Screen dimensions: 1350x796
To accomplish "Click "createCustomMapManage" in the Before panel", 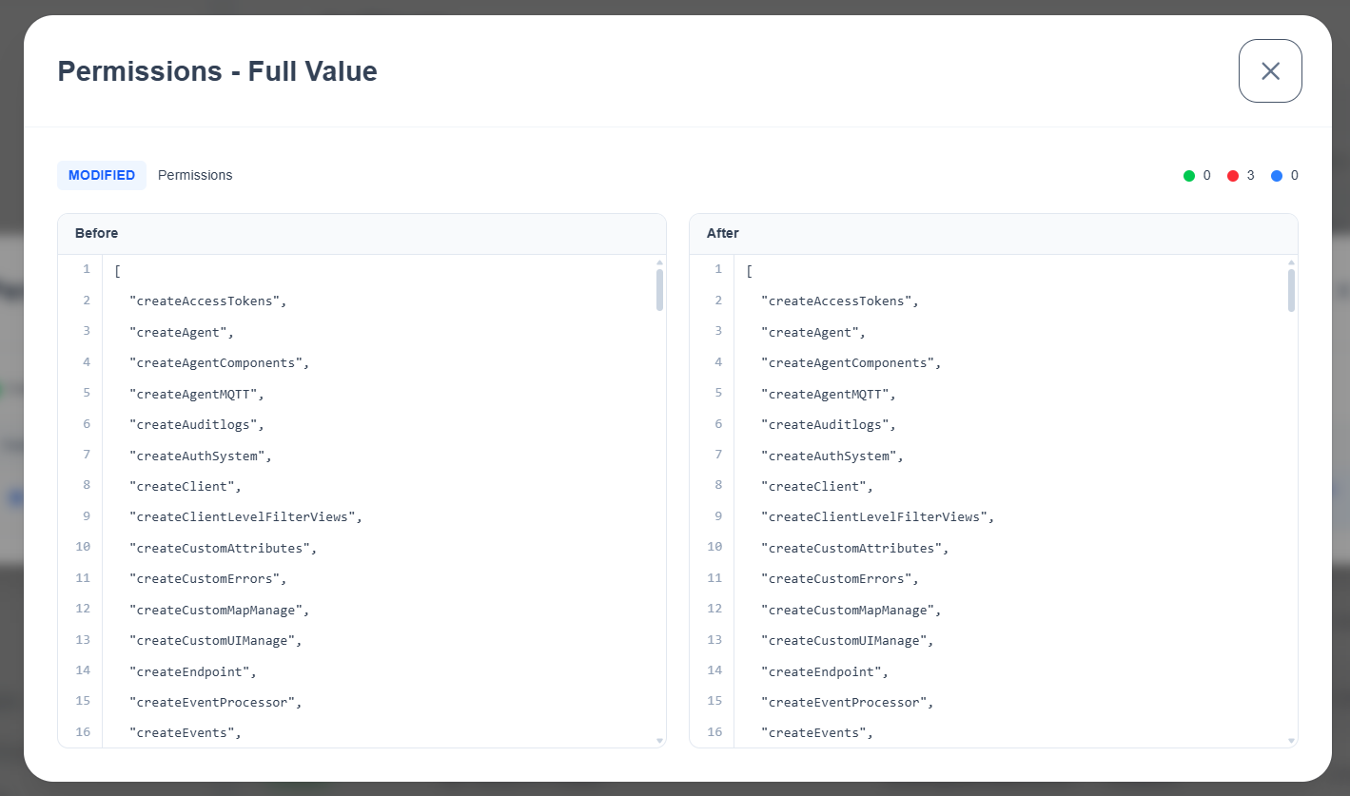I will click(219, 610).
